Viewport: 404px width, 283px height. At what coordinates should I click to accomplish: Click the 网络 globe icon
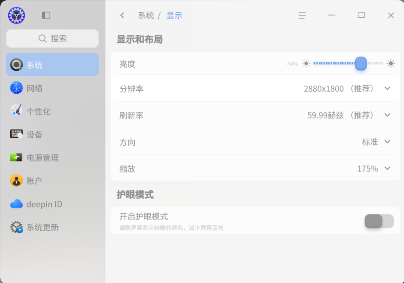(16, 88)
